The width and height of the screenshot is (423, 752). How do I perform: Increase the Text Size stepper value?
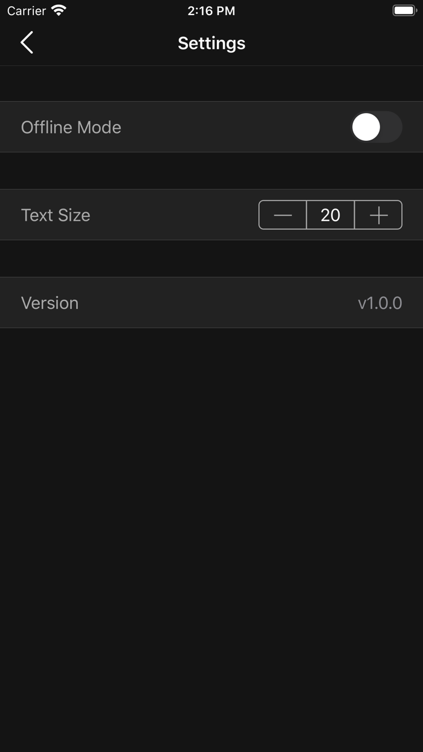[378, 215]
